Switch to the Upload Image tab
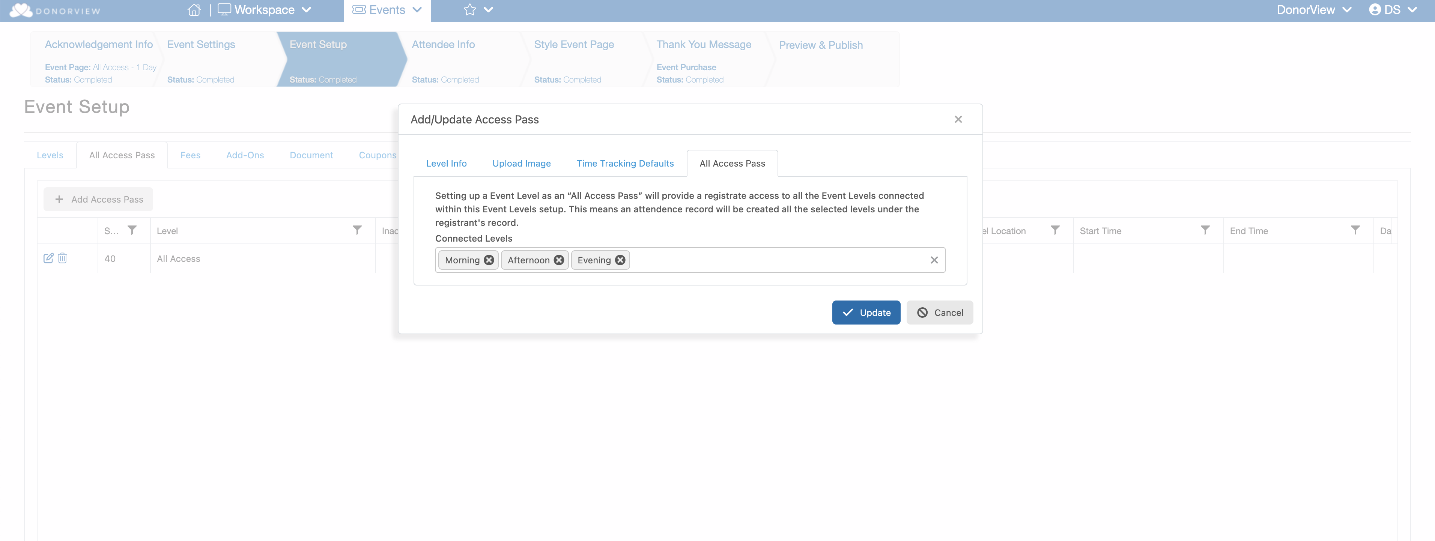 (x=521, y=163)
